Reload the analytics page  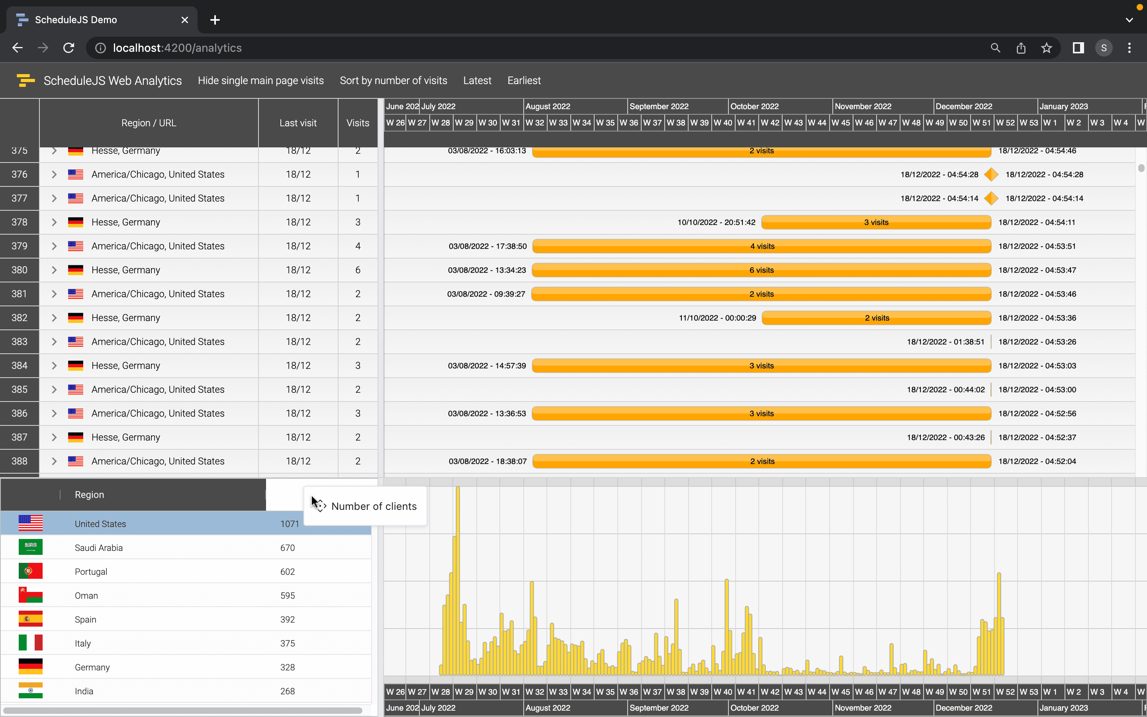pyautogui.click(x=68, y=48)
